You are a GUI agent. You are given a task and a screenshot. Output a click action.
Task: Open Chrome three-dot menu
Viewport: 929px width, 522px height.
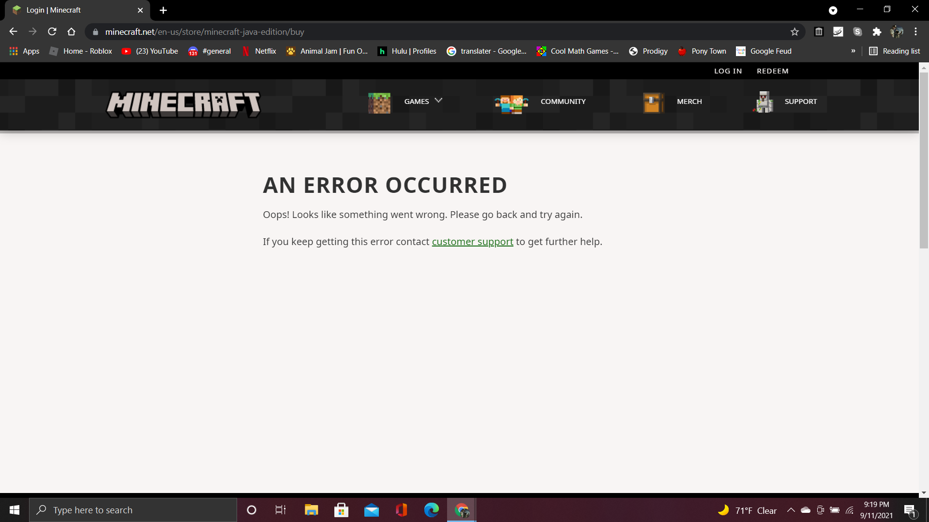coord(915,32)
